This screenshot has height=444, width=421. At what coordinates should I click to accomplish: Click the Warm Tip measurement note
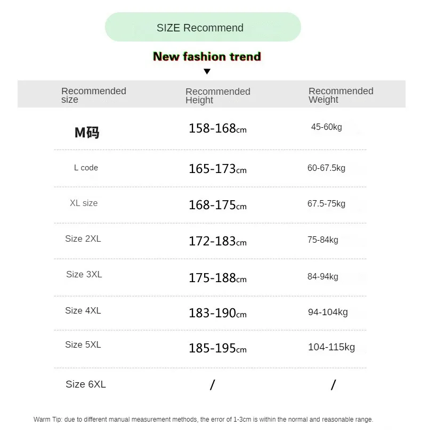203,420
